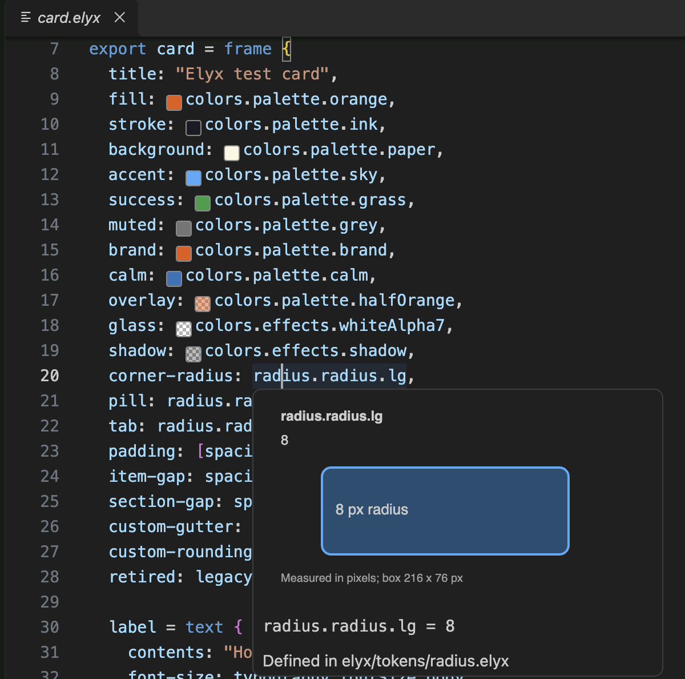The height and width of the screenshot is (679, 685).
Task: Click colors.palette.calm on line 16
Action: click(277, 275)
